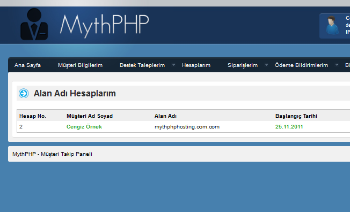
Task: Select account number 2 cell
Action: (x=21, y=127)
